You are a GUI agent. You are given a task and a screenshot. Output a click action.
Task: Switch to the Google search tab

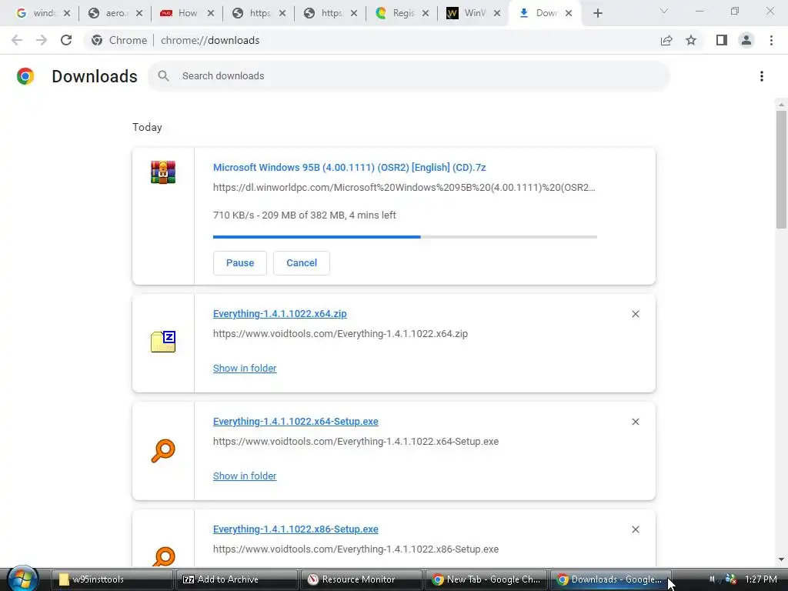coord(36,13)
